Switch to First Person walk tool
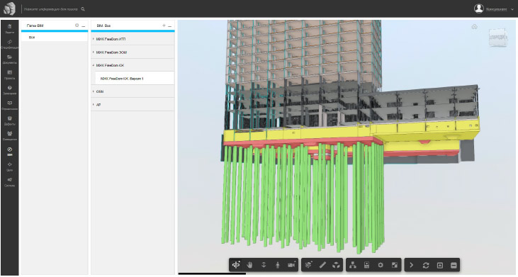The height and width of the screenshot is (277, 518). (278, 265)
